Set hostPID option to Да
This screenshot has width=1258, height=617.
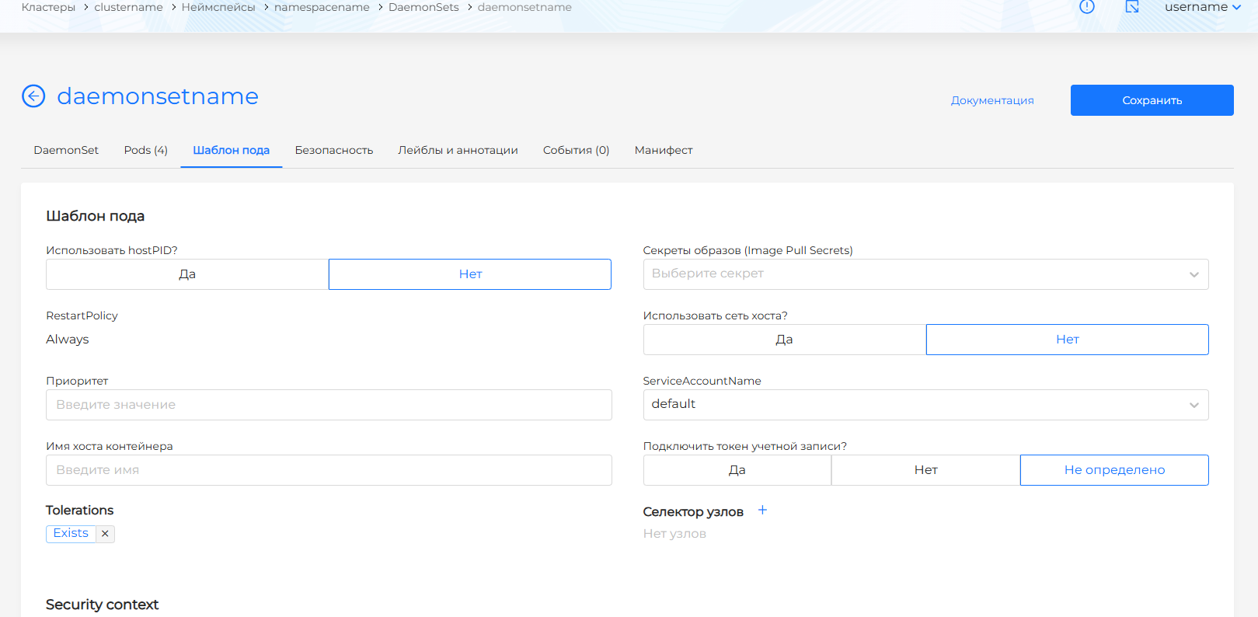(x=187, y=274)
